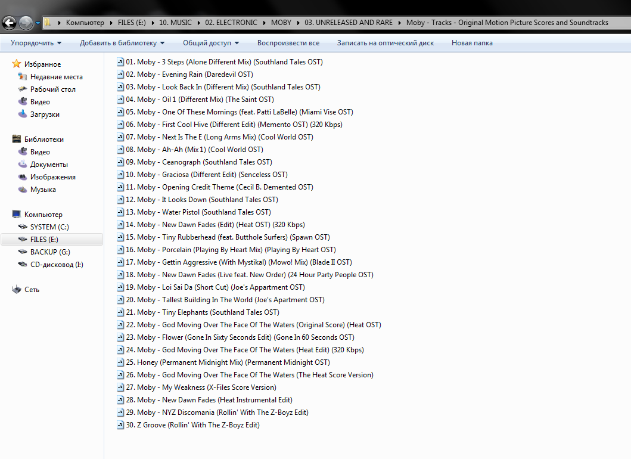Viewport: 631px width, 459px height.
Task: Navigate to 10. MUSIC breadcrumb
Action: tap(175, 23)
